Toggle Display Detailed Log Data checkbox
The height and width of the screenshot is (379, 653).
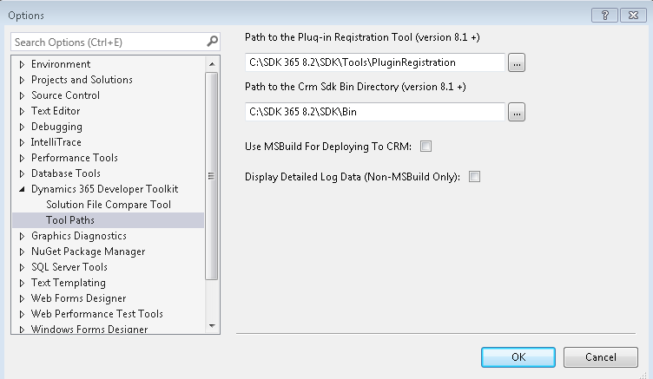[x=474, y=177]
